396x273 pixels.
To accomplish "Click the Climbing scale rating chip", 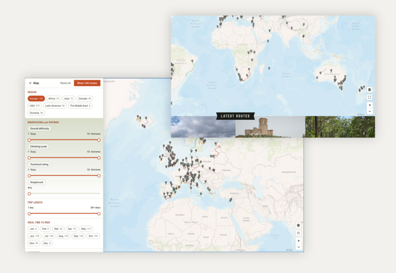I will [x=38, y=147].
